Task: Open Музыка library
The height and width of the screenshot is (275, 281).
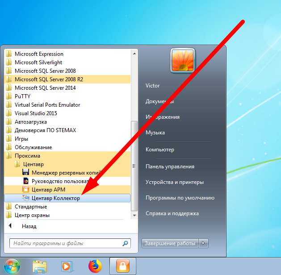Action: pos(155,133)
